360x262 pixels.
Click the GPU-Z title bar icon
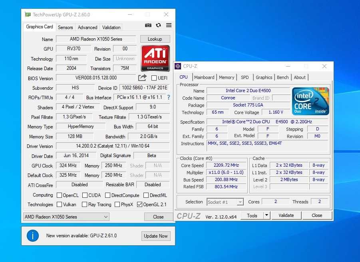[28, 14]
